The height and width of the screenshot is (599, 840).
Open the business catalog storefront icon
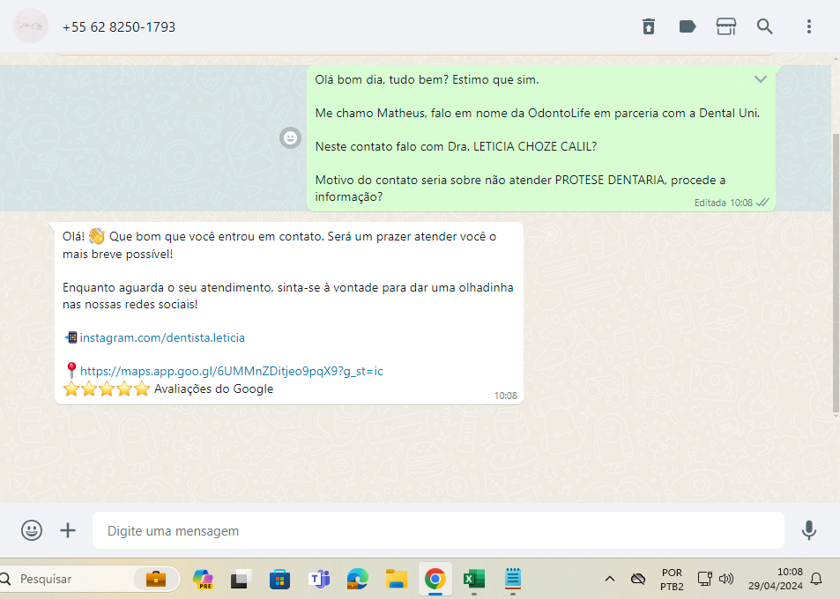[726, 26]
